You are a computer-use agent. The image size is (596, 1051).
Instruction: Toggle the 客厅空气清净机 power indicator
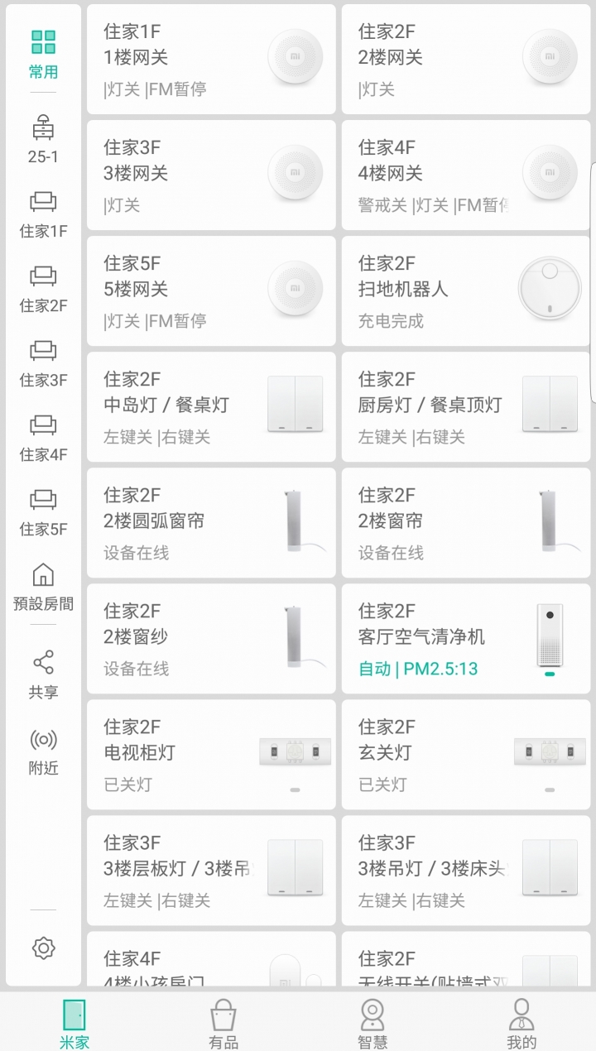[550, 674]
